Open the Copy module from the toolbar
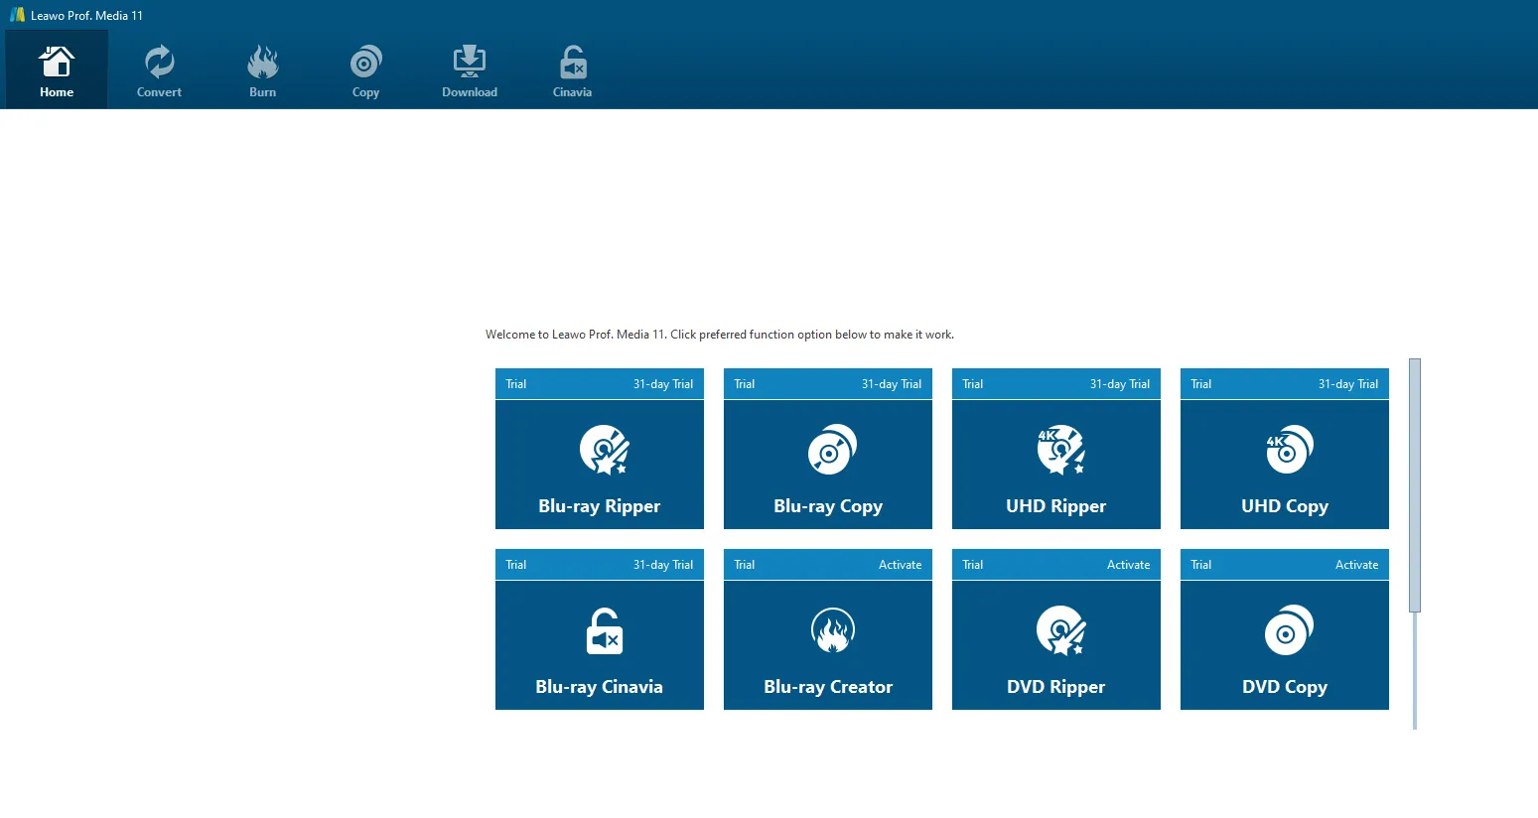Image resolution: width=1538 pixels, height=818 pixels. tap(365, 69)
